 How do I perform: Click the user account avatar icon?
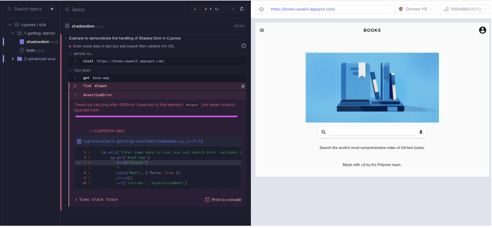pyautogui.click(x=482, y=30)
